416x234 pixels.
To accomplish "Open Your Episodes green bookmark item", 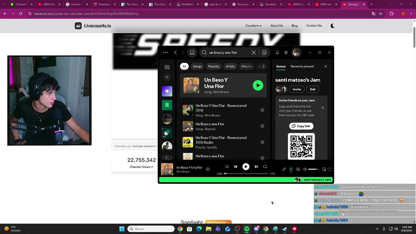I will click(x=167, y=105).
